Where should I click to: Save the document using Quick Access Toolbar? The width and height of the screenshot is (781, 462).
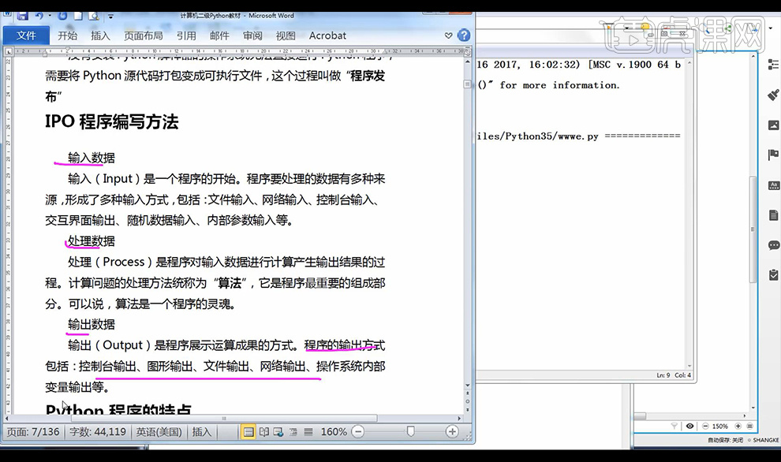click(22, 15)
